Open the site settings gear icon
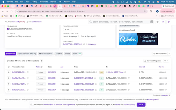The width and height of the screenshot is (176, 110). [x=157, y=22]
